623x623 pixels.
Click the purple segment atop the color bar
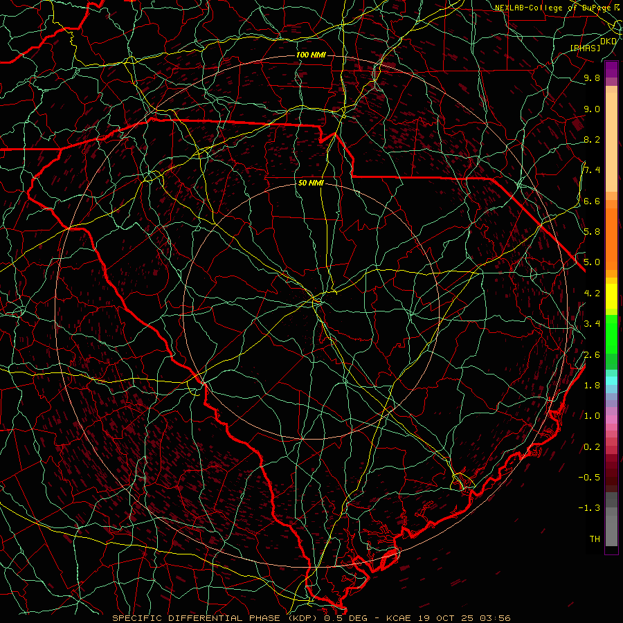point(611,70)
